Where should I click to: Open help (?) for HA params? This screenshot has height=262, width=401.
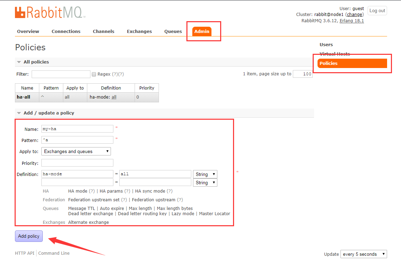[x=127, y=191]
